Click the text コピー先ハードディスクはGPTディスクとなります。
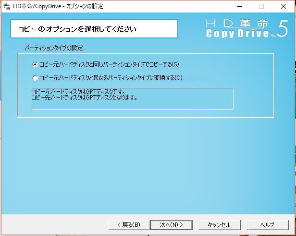The width and height of the screenshot is (296, 236). point(85,98)
